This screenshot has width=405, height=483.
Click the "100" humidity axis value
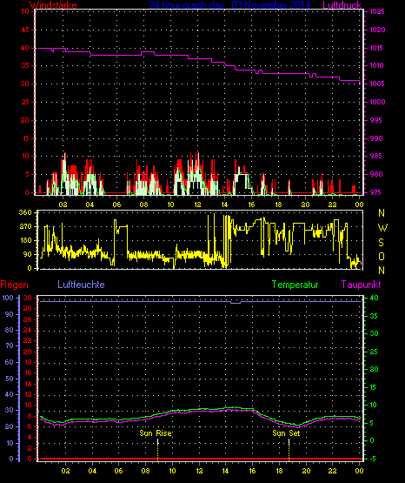click(x=8, y=298)
